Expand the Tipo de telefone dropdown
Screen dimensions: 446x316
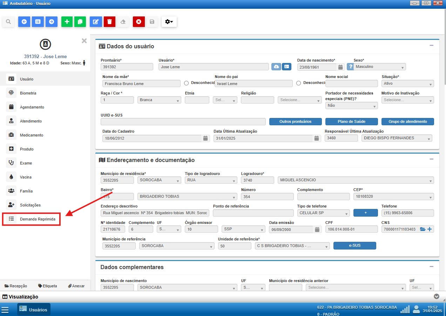click(323, 213)
